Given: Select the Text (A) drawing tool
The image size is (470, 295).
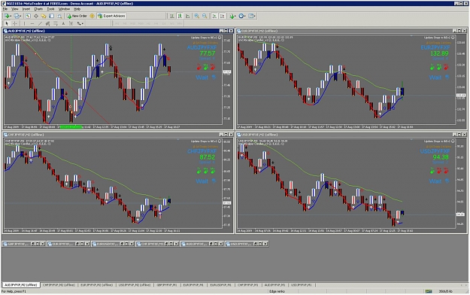Looking at the screenshot, I should click(x=63, y=23).
